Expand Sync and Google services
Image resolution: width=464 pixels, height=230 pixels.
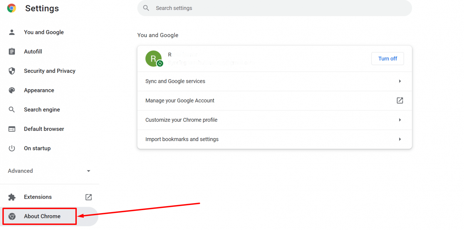(x=274, y=81)
